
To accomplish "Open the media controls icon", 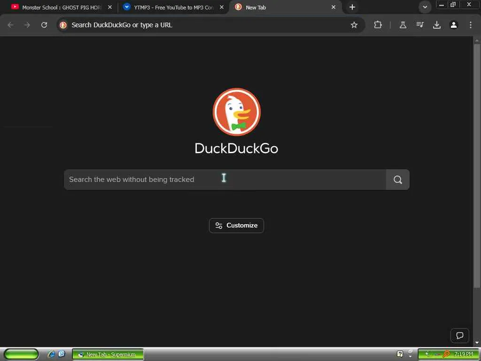I will point(420,25).
